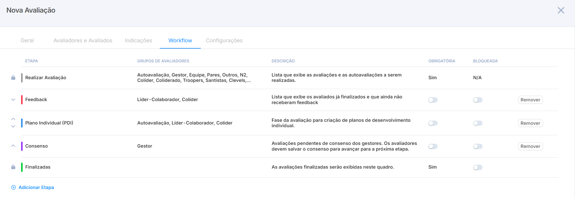
Task: Click the lock icon beside Finalizadas
Action: point(13,167)
